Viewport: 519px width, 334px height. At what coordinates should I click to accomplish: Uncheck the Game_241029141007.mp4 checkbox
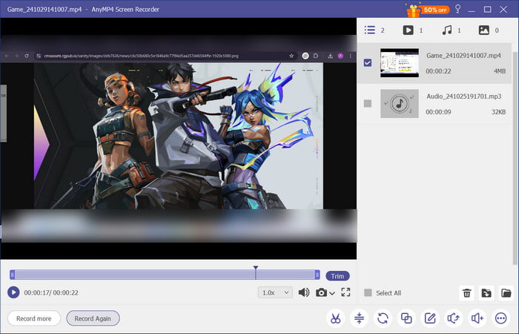368,63
